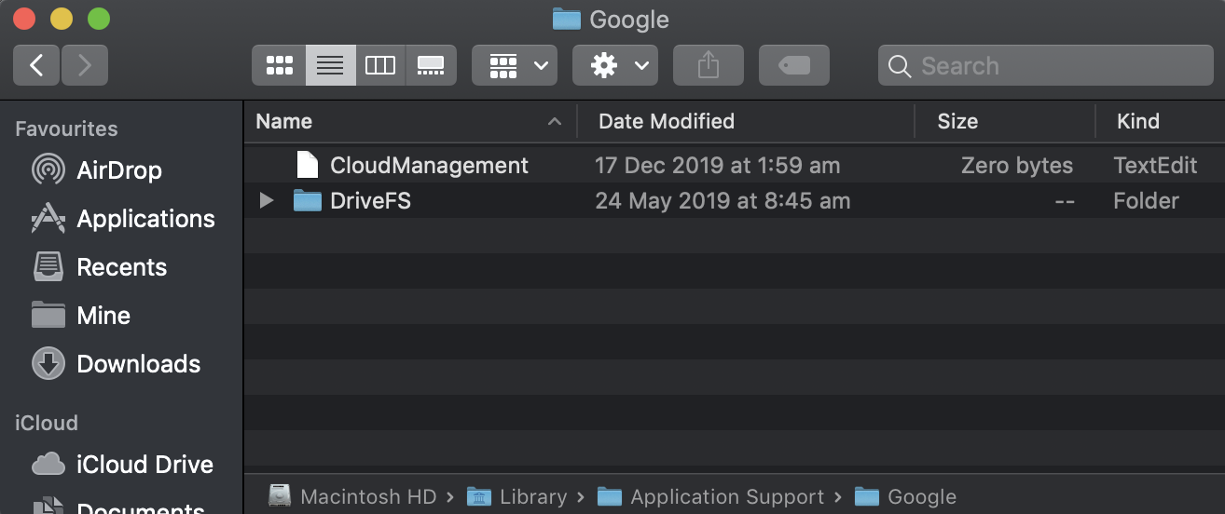Click the 24 May 2019 date cell
1225x514 pixels.
723,200
